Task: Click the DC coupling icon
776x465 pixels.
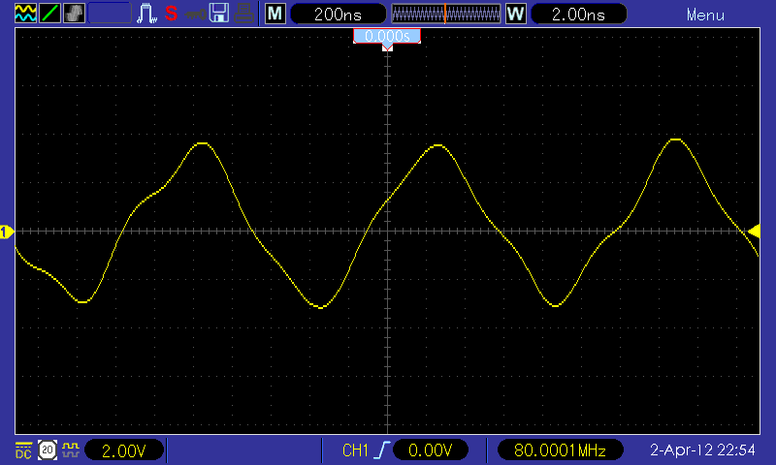Action: point(23,450)
